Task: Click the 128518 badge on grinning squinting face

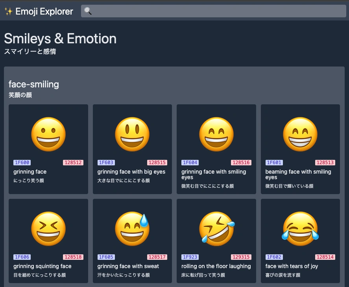Action: 73,257
